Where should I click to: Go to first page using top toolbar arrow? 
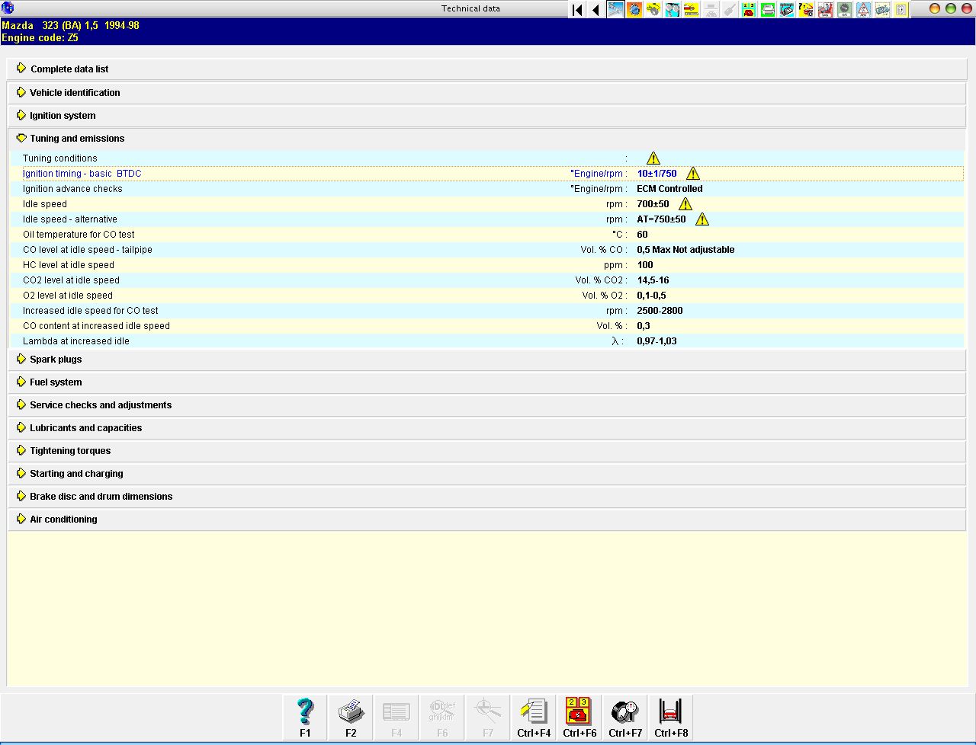pyautogui.click(x=577, y=10)
